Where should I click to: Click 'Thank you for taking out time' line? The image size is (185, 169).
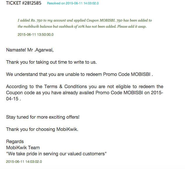pyautogui.click(x=51, y=62)
